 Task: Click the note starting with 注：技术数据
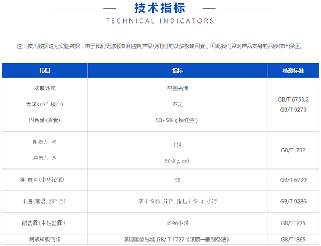point(159,46)
